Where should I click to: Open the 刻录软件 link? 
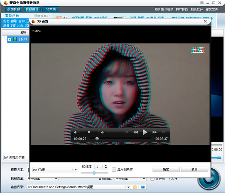(196, 9)
